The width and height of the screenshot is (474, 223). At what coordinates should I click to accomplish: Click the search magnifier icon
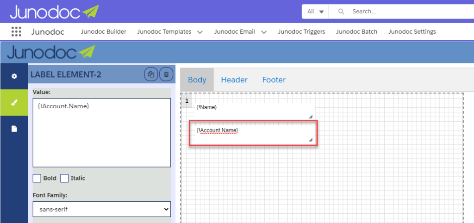pyautogui.click(x=341, y=12)
